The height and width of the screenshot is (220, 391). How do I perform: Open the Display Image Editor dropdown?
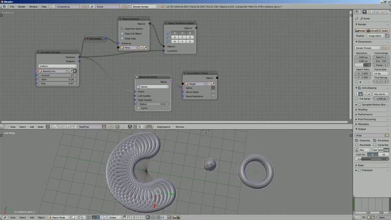click(375, 36)
